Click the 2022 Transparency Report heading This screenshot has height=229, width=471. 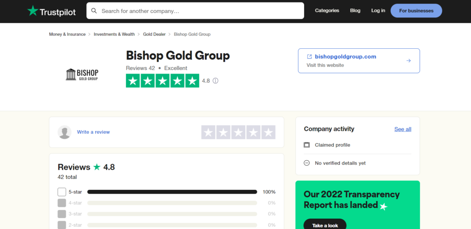[x=352, y=200]
